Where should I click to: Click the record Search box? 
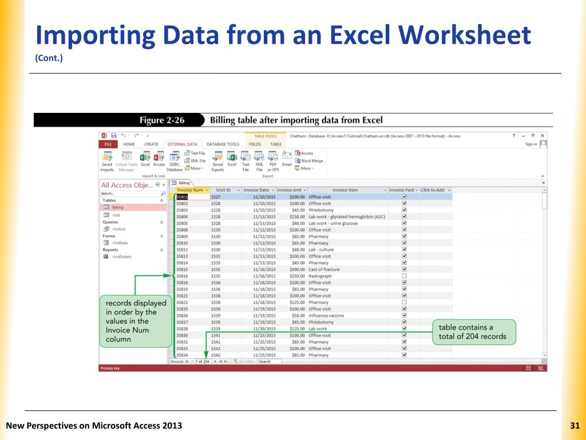270,362
